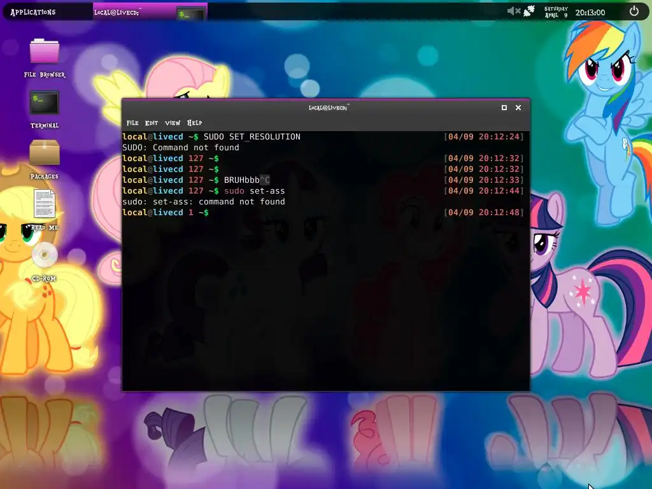
Task: Click the terminal launcher icon in panel
Action: (190, 14)
